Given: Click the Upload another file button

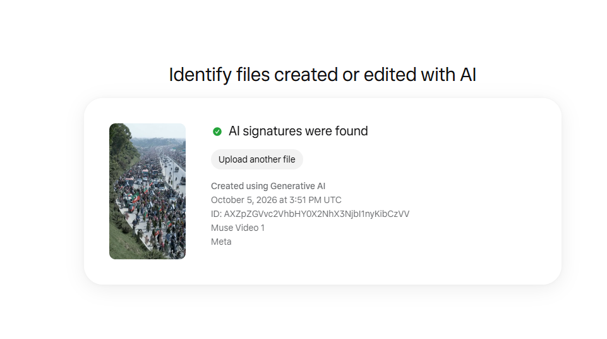Looking at the screenshot, I should pyautogui.click(x=256, y=159).
